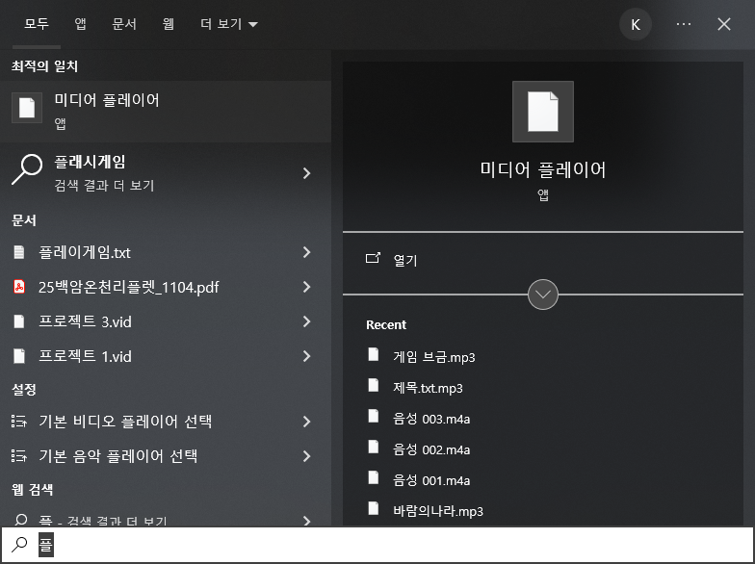Open 기본 음악 플레이어 선택 setting

click(x=166, y=456)
